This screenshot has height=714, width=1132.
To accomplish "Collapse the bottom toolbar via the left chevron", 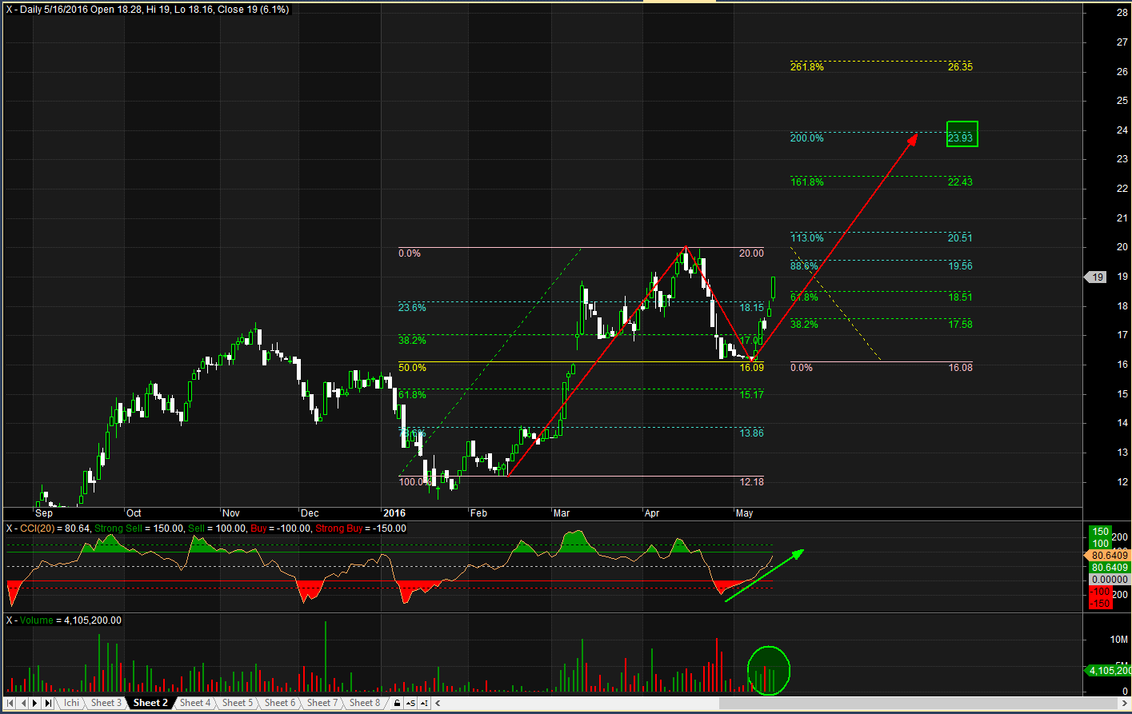I will pos(437,703).
